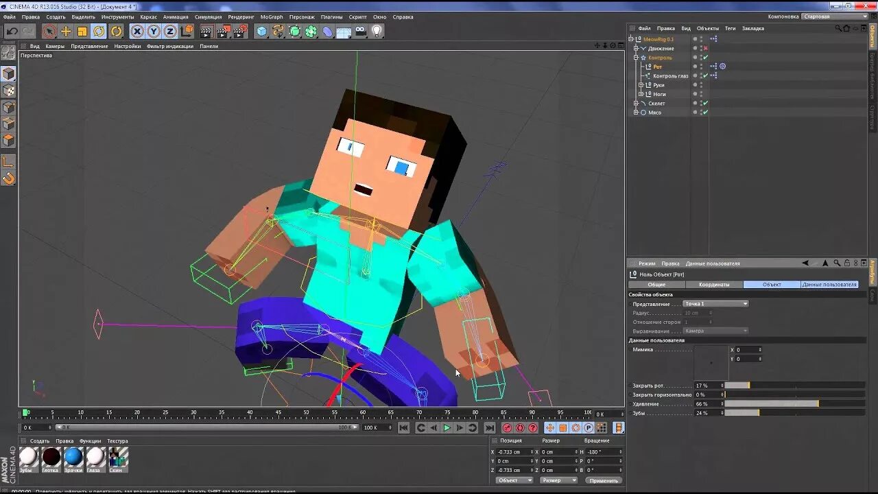878x494 pixels.
Task: Click the green HyperNURBS generator icon
Action: pyautogui.click(x=295, y=31)
